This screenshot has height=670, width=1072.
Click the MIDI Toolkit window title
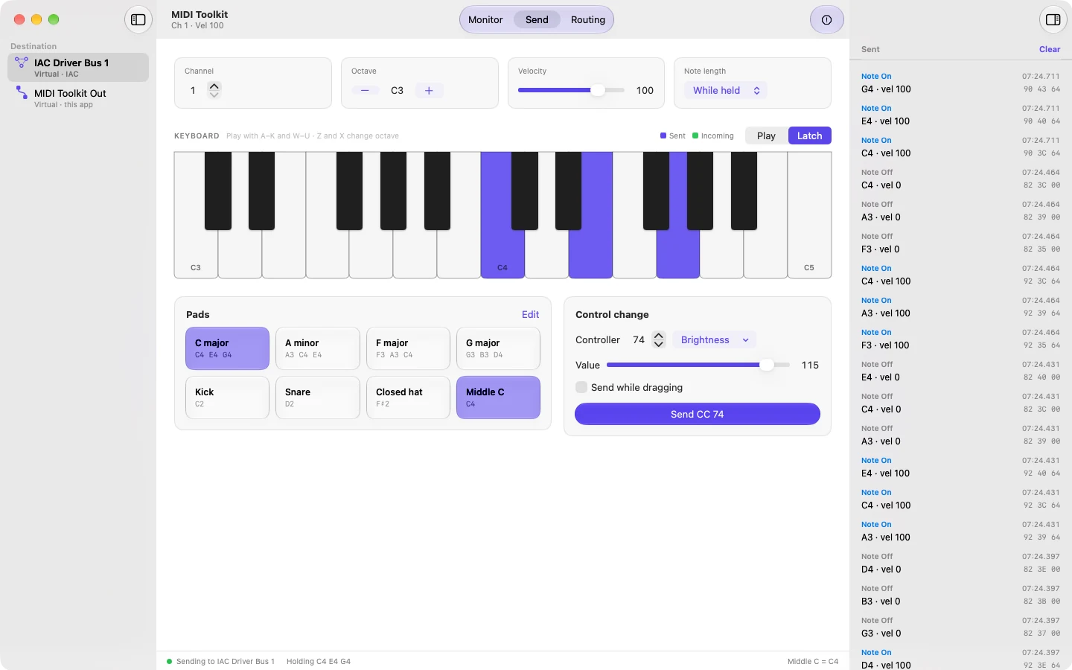[200, 14]
